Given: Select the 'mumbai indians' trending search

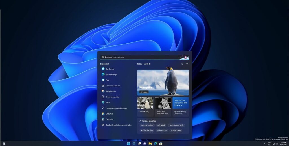Looking at the screenshot, I should coord(147,125).
